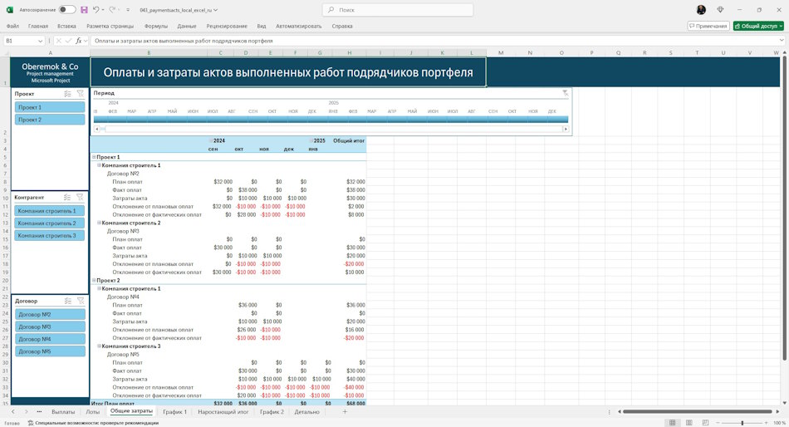Clear filter on the Проект slicer
This screenshot has width=789, height=427.
pyautogui.click(x=80, y=94)
